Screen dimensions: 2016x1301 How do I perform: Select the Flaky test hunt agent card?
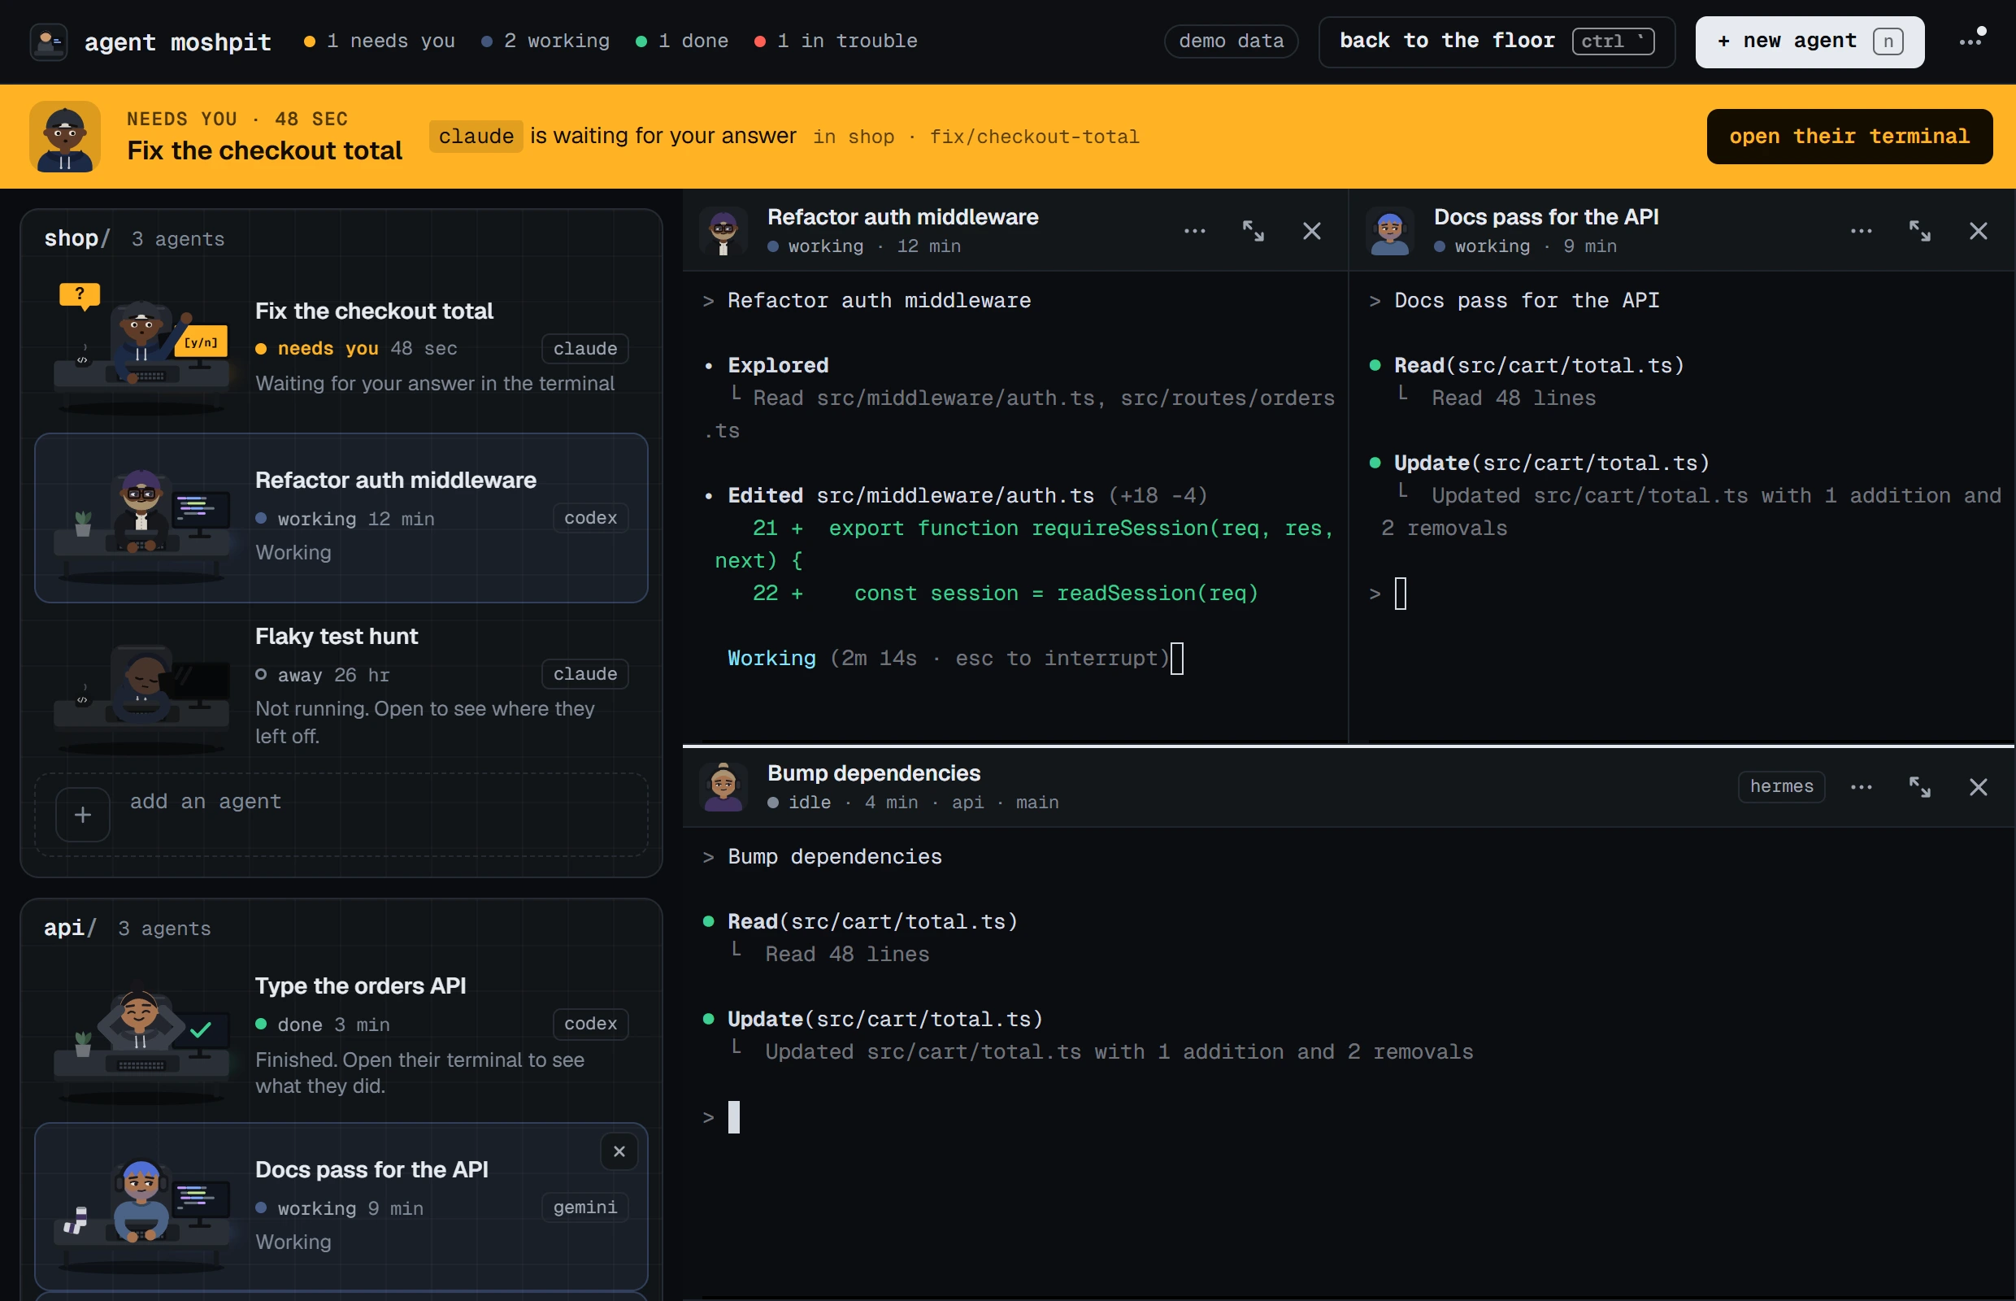tap(341, 686)
